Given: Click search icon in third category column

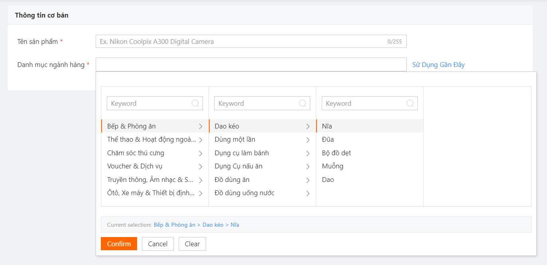Looking at the screenshot, I should point(410,103).
